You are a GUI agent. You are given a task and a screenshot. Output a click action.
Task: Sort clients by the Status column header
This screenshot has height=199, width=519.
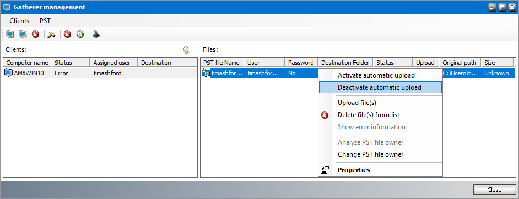(71, 62)
